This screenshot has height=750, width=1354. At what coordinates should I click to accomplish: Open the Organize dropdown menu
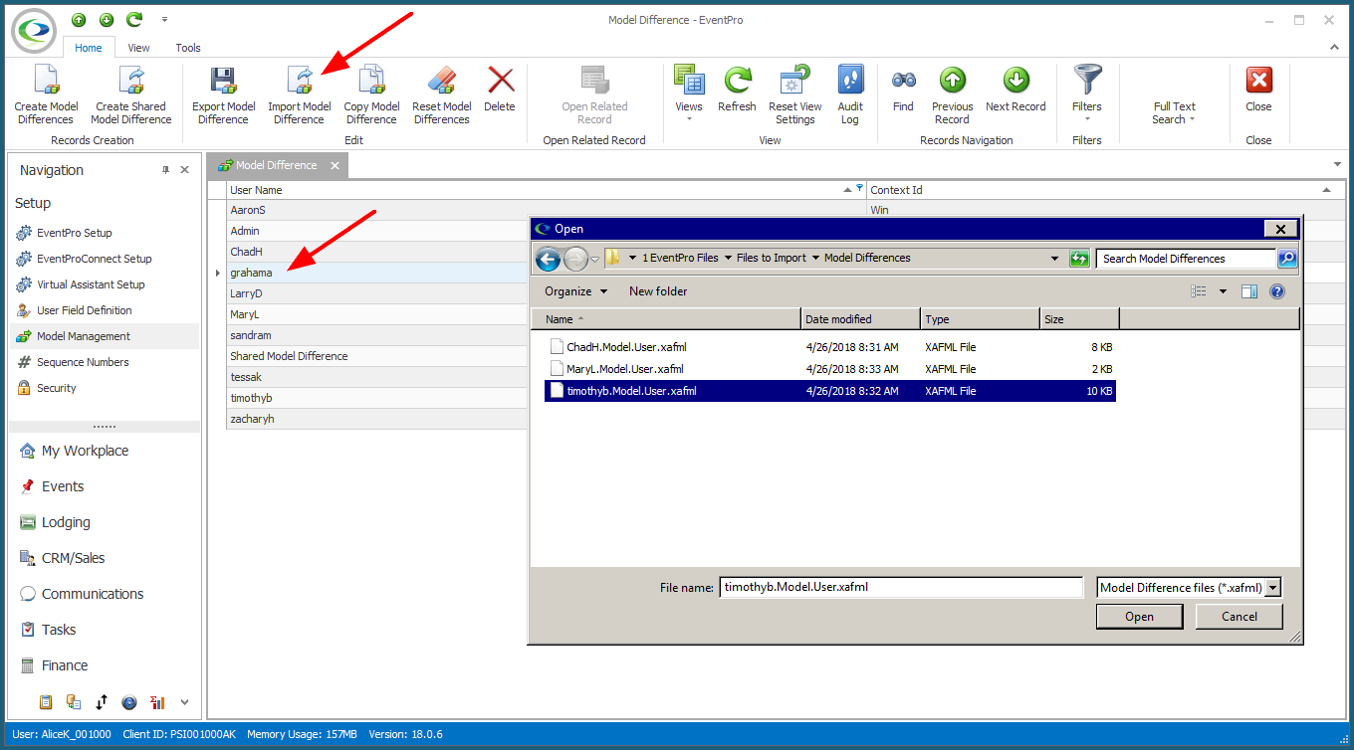575,291
